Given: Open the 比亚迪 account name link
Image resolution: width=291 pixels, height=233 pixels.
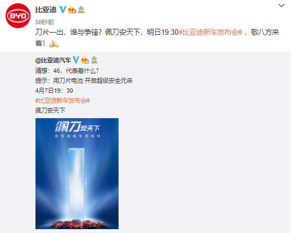Looking at the screenshot, I should coord(46,9).
